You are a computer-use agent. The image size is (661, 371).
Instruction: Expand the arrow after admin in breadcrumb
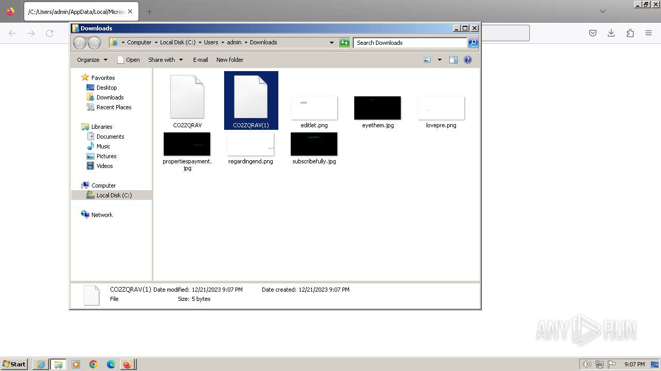(x=246, y=43)
